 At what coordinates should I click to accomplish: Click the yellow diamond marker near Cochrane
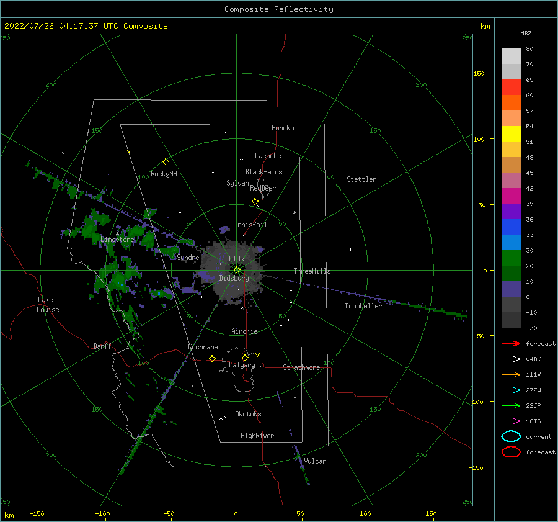pos(213,359)
